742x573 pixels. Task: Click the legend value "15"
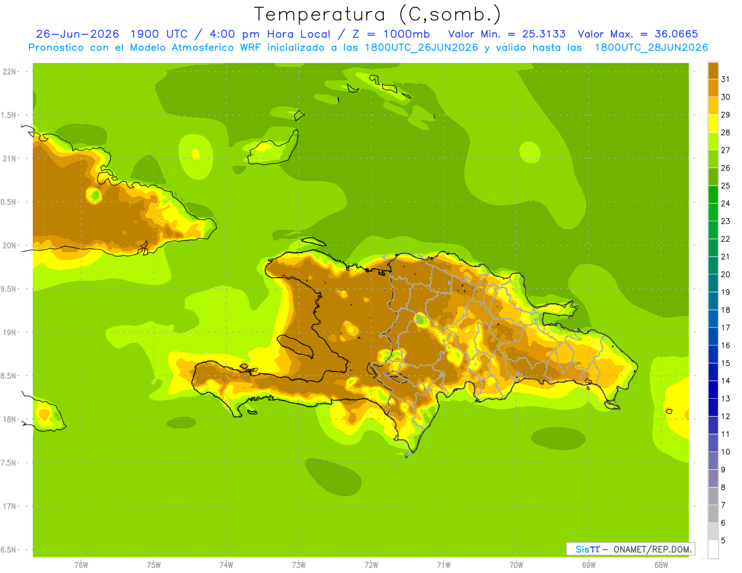point(725,363)
